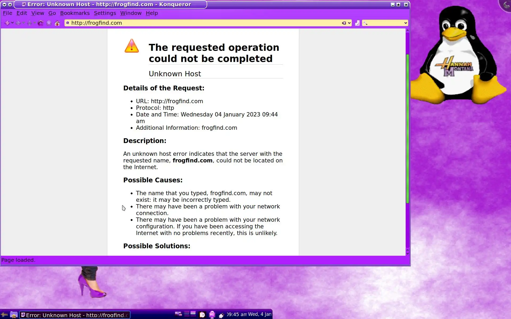Image resolution: width=511 pixels, height=319 pixels.
Task: Open the search bar suggestions dropdown
Action: tap(405, 23)
